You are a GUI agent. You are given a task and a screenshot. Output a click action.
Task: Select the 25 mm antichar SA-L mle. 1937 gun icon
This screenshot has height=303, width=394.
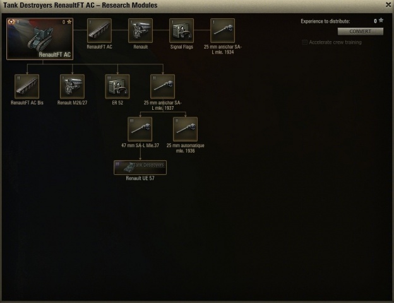pyautogui.click(x=162, y=86)
